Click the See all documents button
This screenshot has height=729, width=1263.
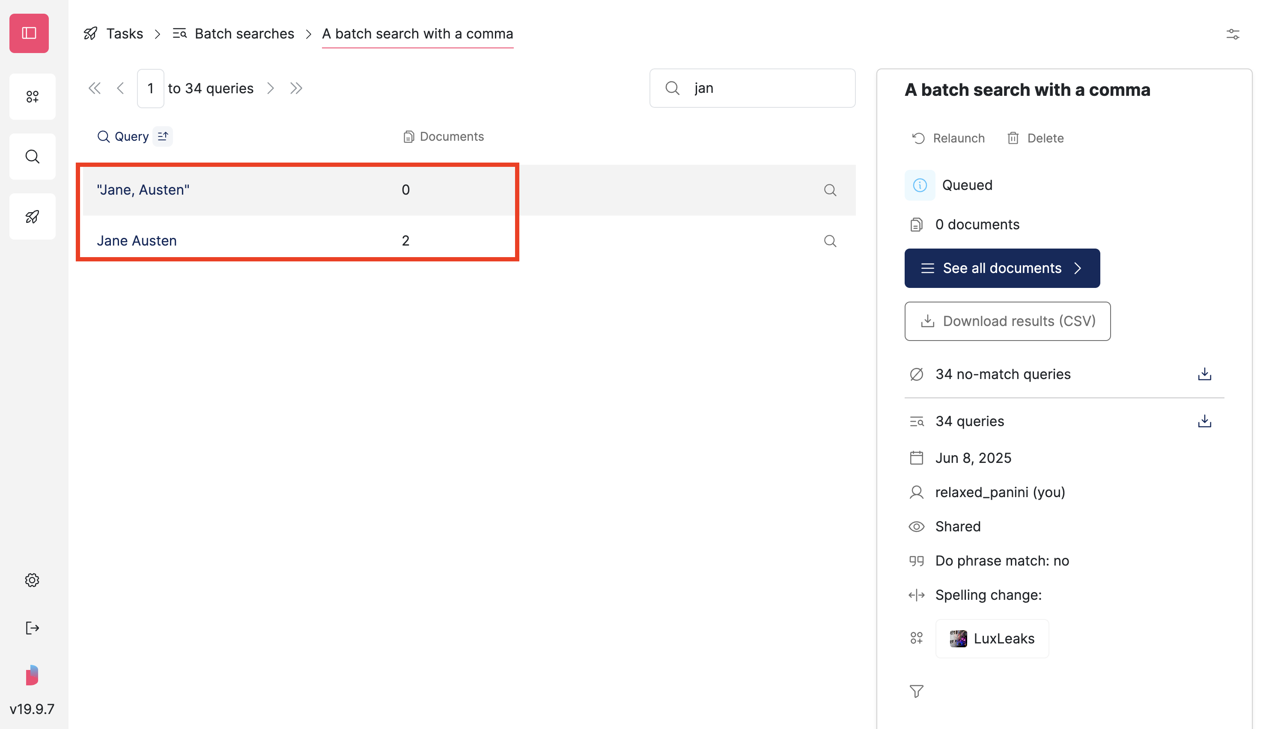[x=1001, y=268]
